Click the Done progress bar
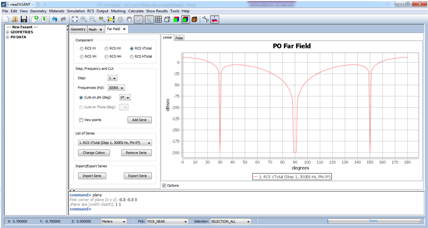The image size is (428, 228). (373, 221)
